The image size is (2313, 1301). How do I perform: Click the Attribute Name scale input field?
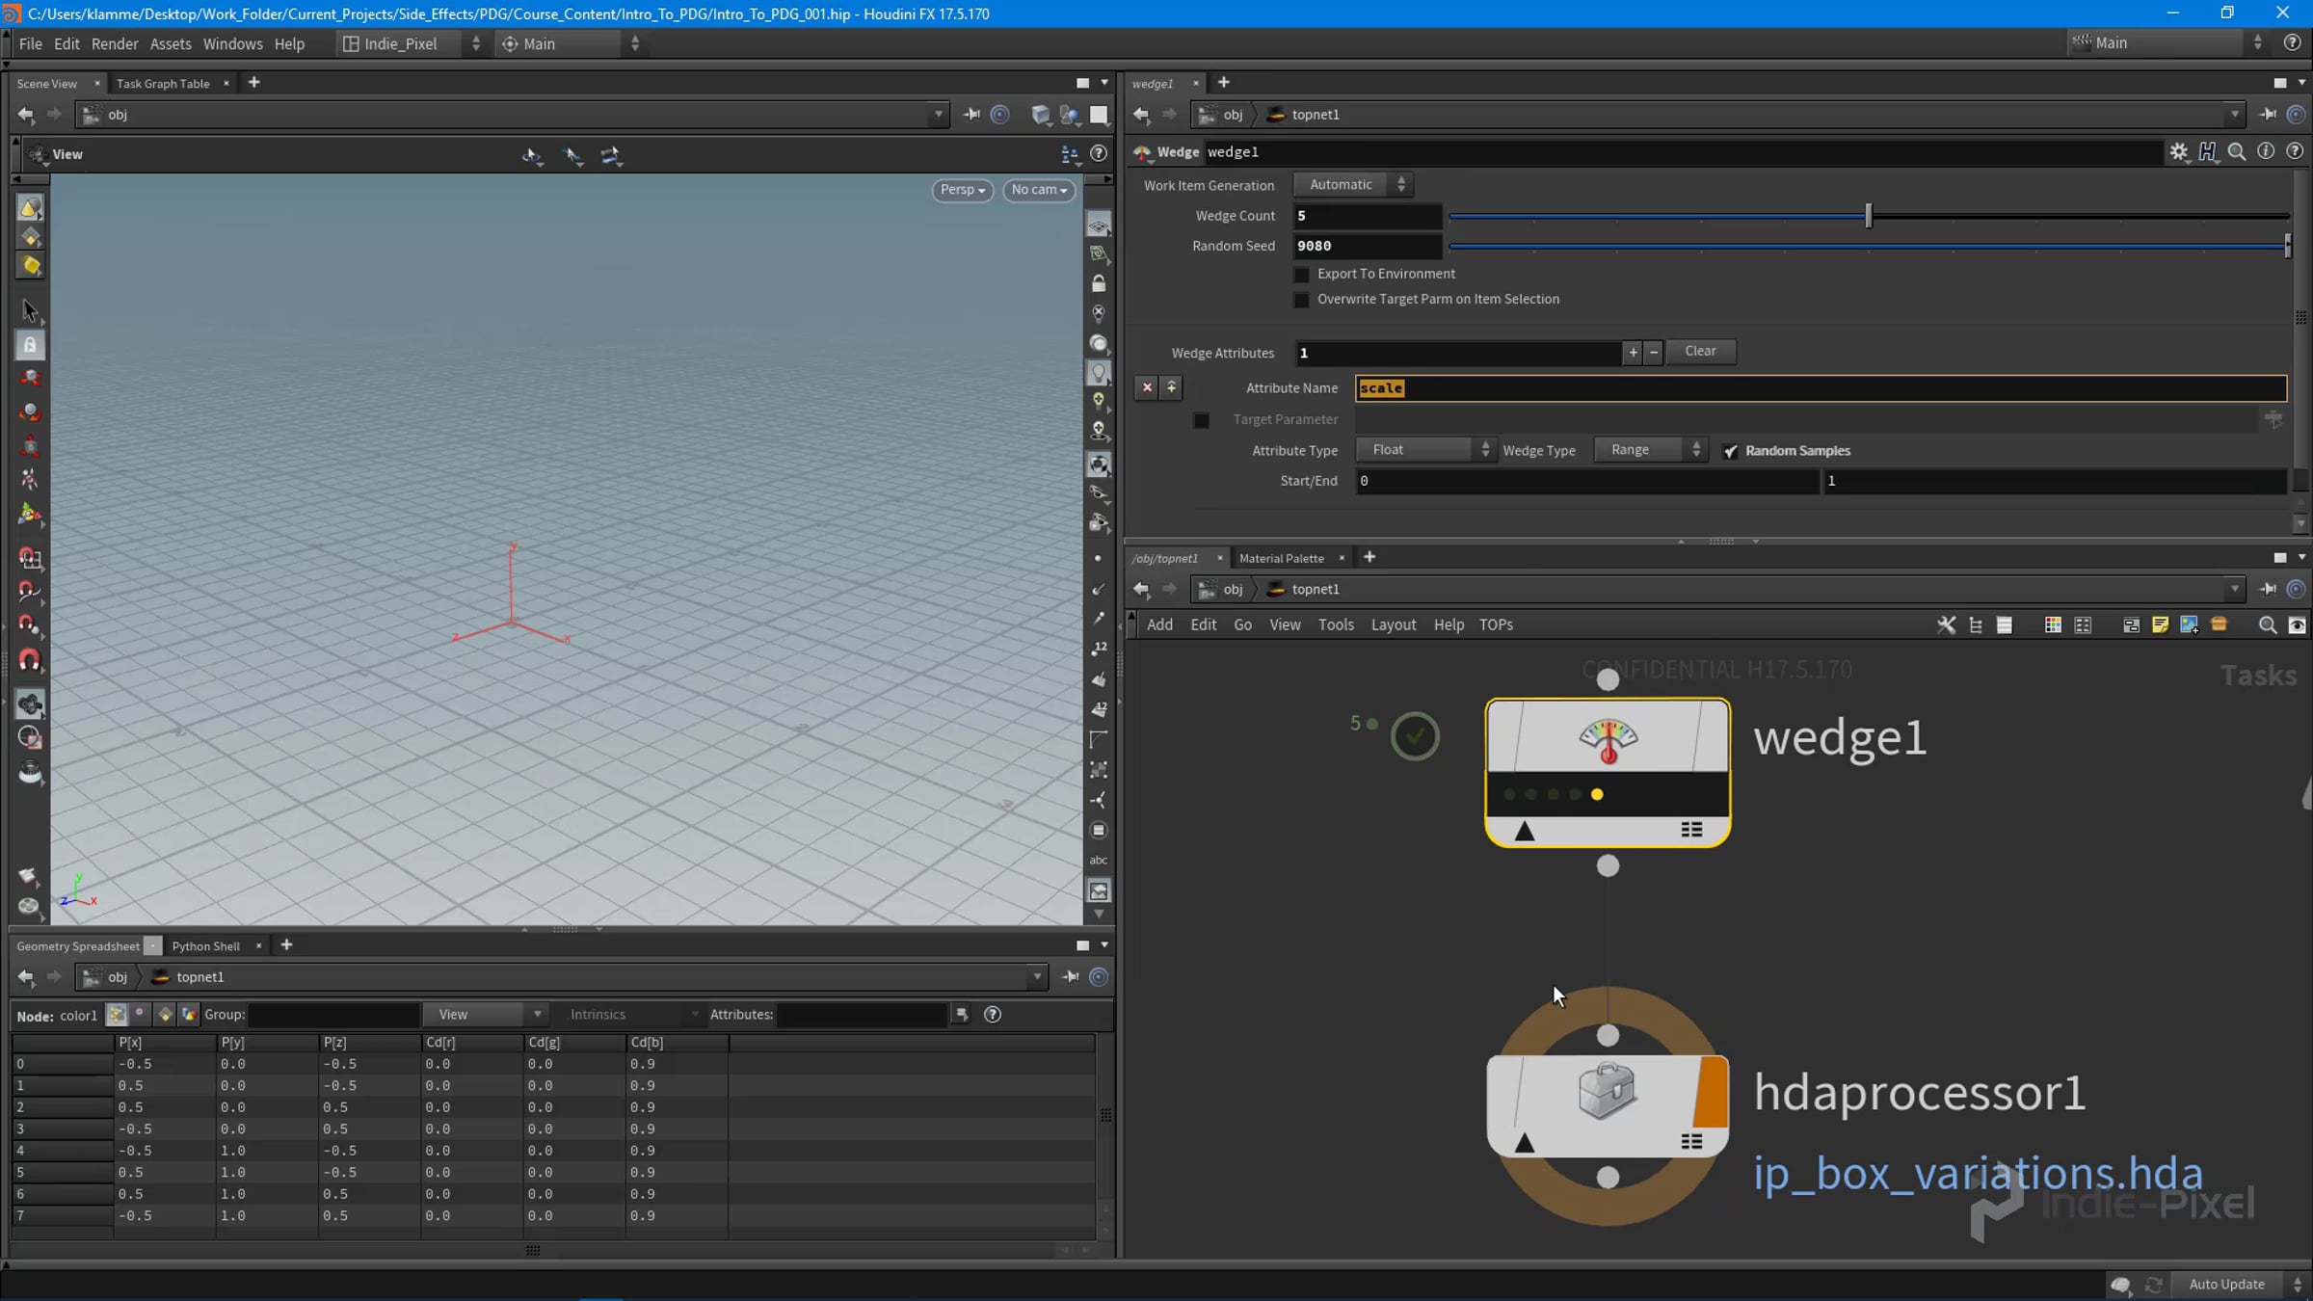(x=1821, y=388)
